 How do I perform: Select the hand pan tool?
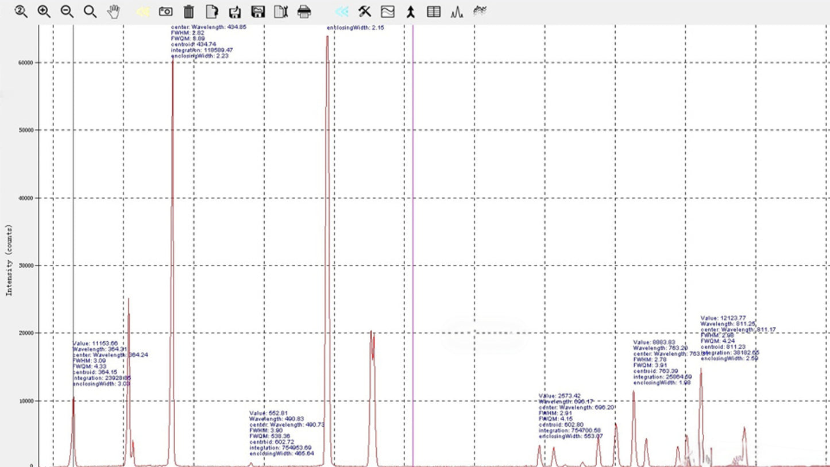[114, 11]
